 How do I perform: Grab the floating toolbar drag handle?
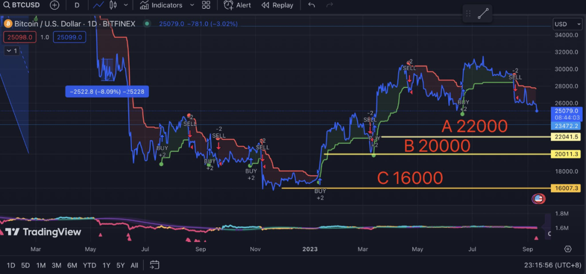(x=468, y=14)
